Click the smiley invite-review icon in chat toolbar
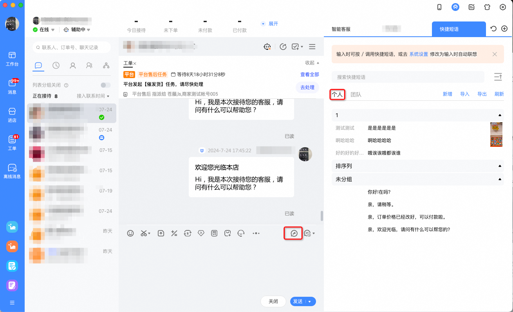Image resolution: width=513 pixels, height=312 pixels. point(241,233)
